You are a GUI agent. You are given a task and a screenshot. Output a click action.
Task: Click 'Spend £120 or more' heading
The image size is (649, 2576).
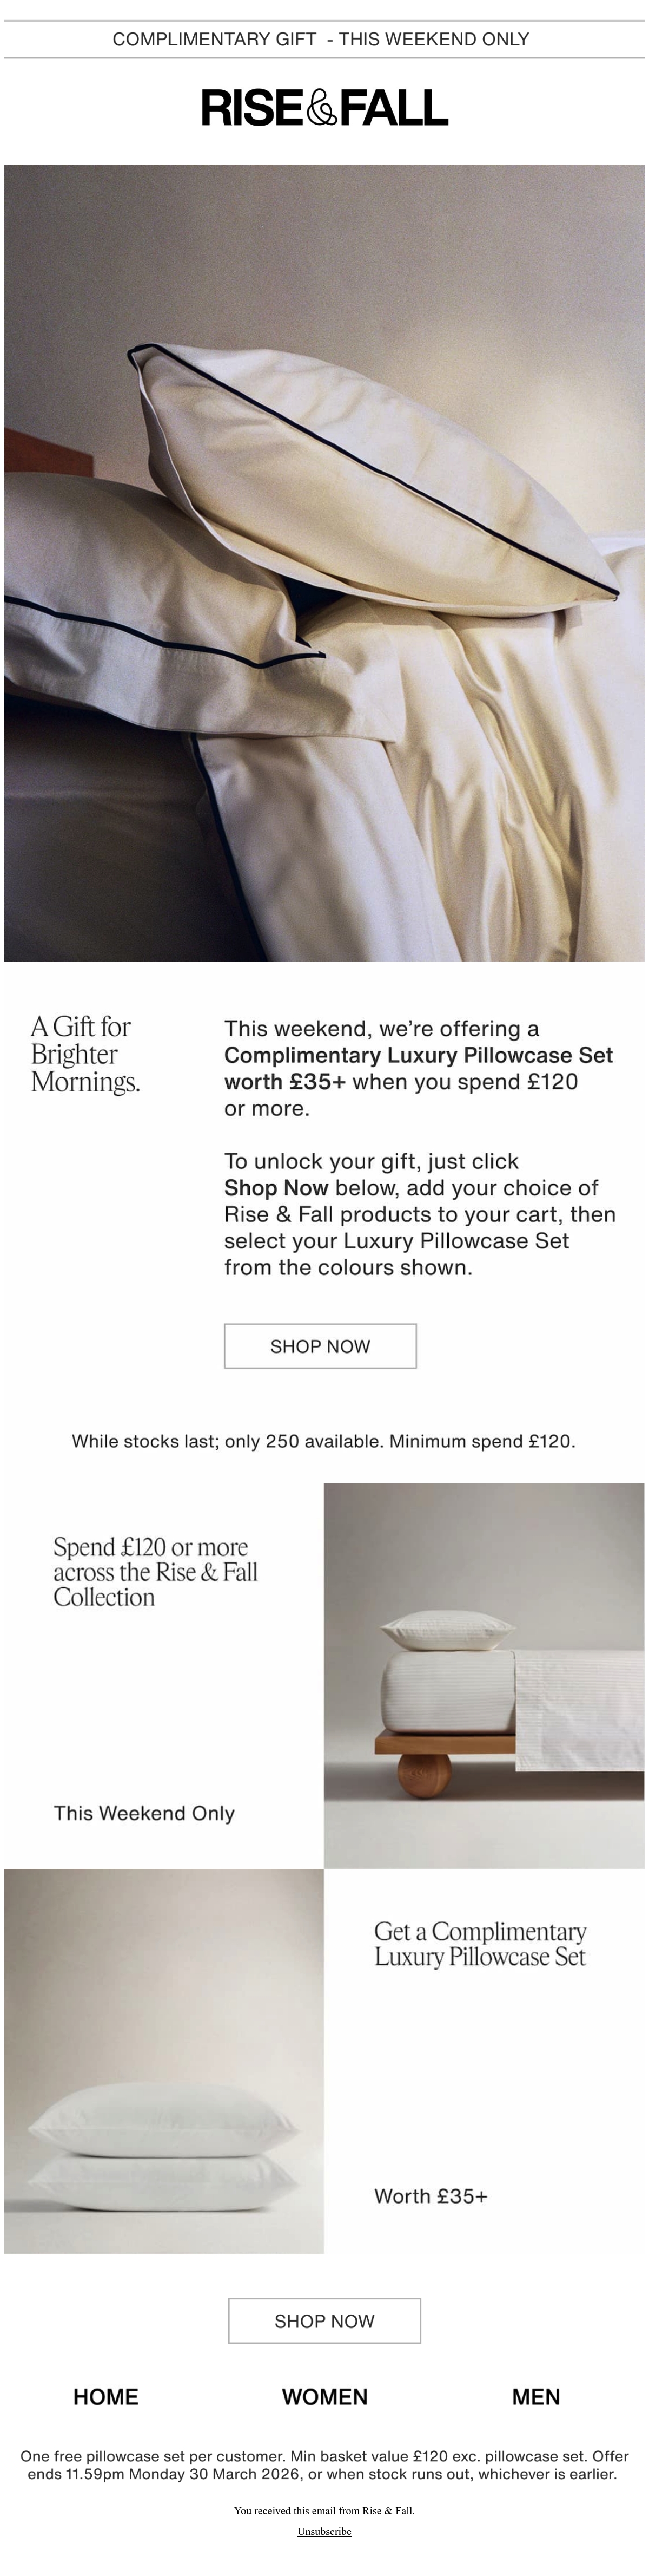pos(156,1572)
